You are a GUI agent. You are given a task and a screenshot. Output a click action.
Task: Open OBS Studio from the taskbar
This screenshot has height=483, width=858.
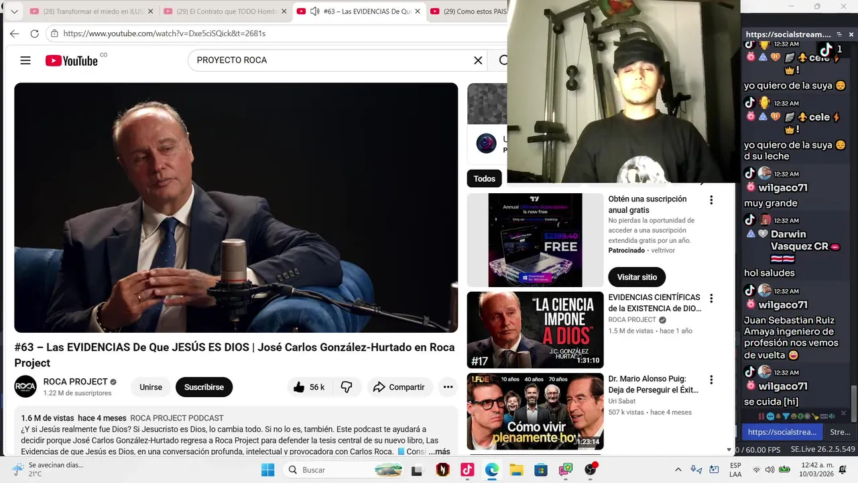click(591, 470)
